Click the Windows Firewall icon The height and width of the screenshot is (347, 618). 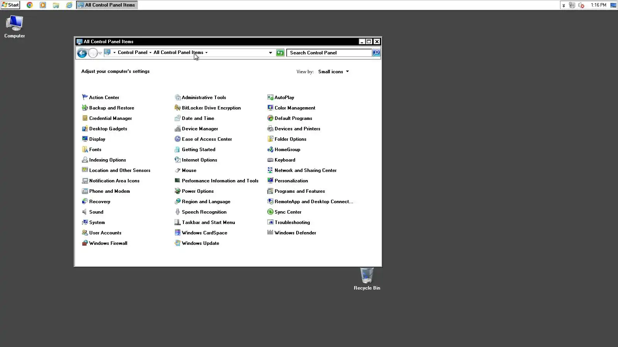[85, 243]
